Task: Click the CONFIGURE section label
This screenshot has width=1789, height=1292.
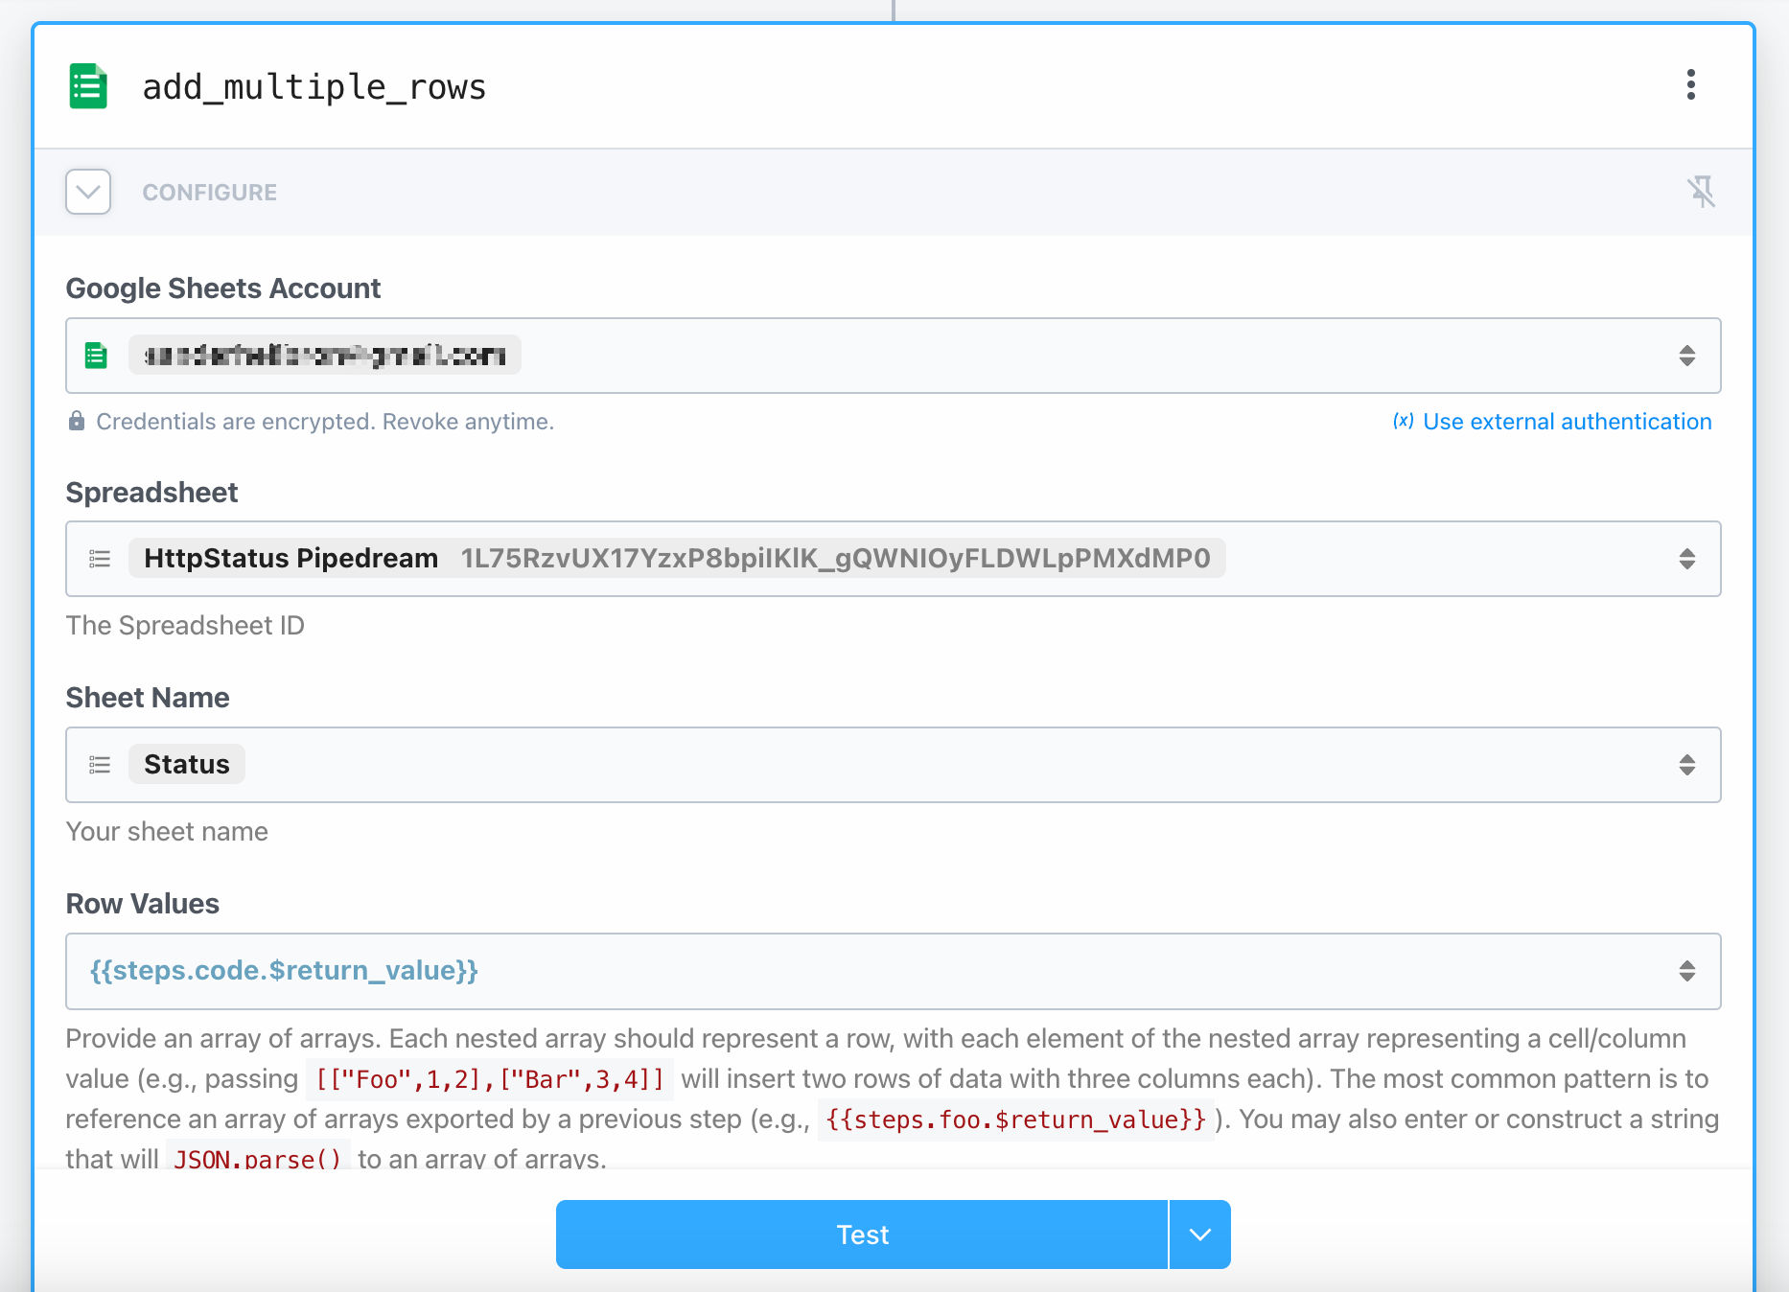Action: tap(210, 193)
